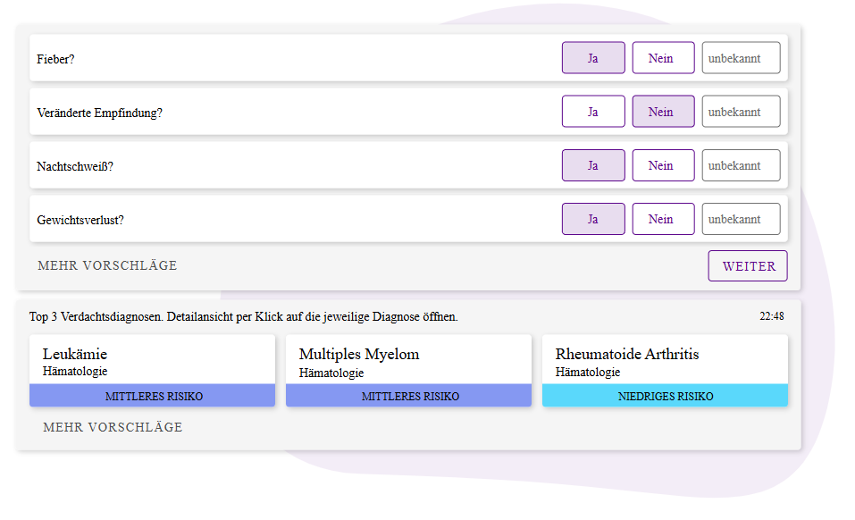The height and width of the screenshot is (520, 855).
Task: Select Ja for Veränderte Empfindung
Action: coord(592,112)
